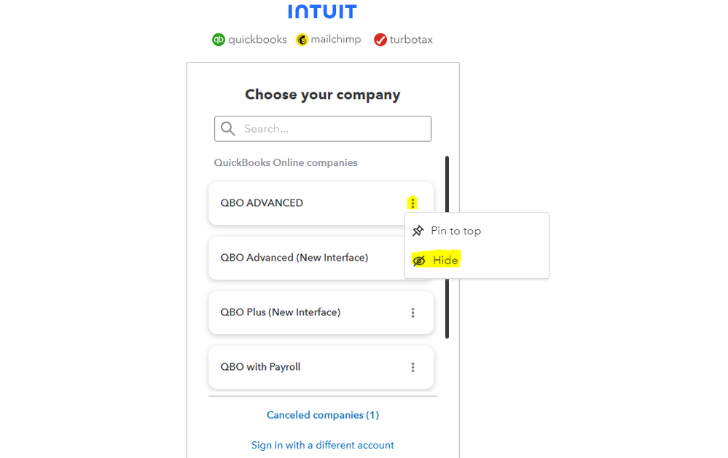Expand Canceled companies (1) list
The height and width of the screenshot is (458, 728).
[323, 415]
